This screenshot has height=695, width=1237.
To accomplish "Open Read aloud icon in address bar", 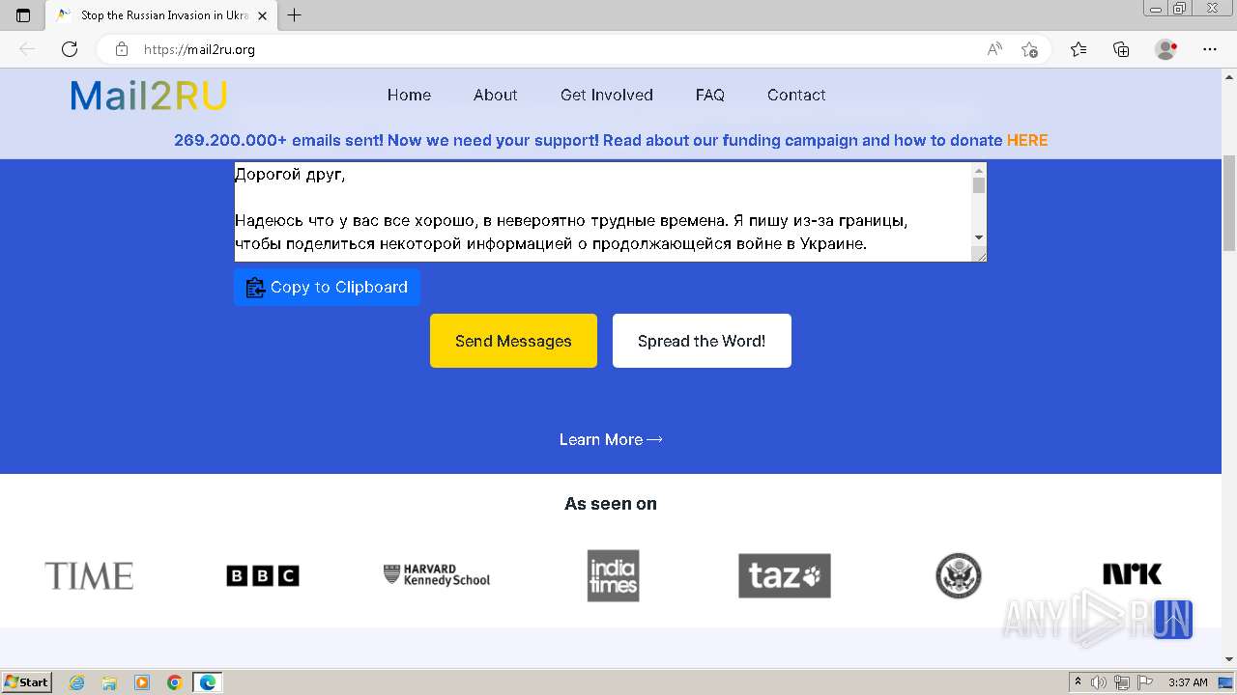I will [994, 49].
